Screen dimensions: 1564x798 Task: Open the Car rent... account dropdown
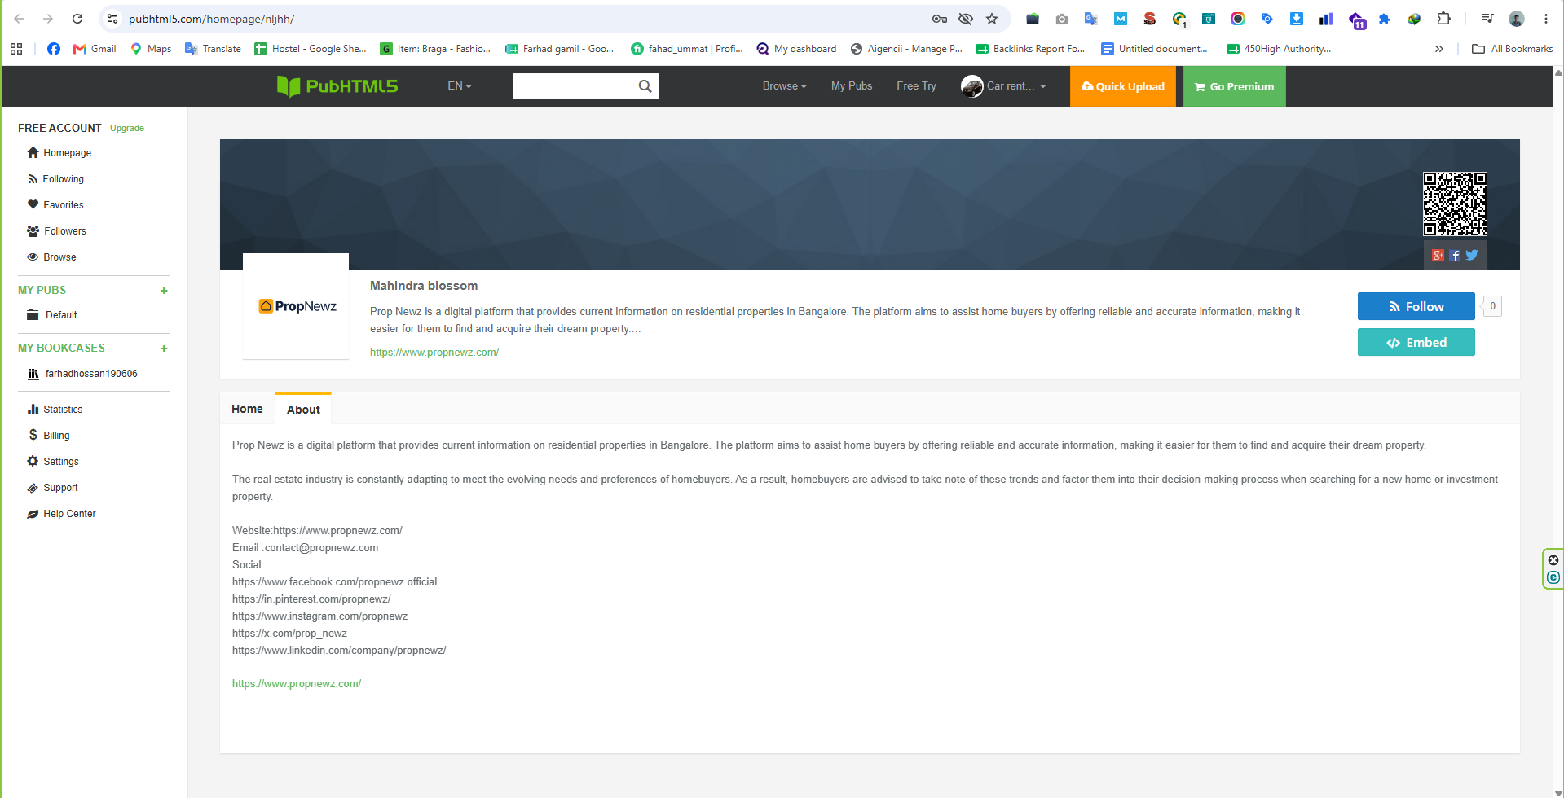(1016, 86)
